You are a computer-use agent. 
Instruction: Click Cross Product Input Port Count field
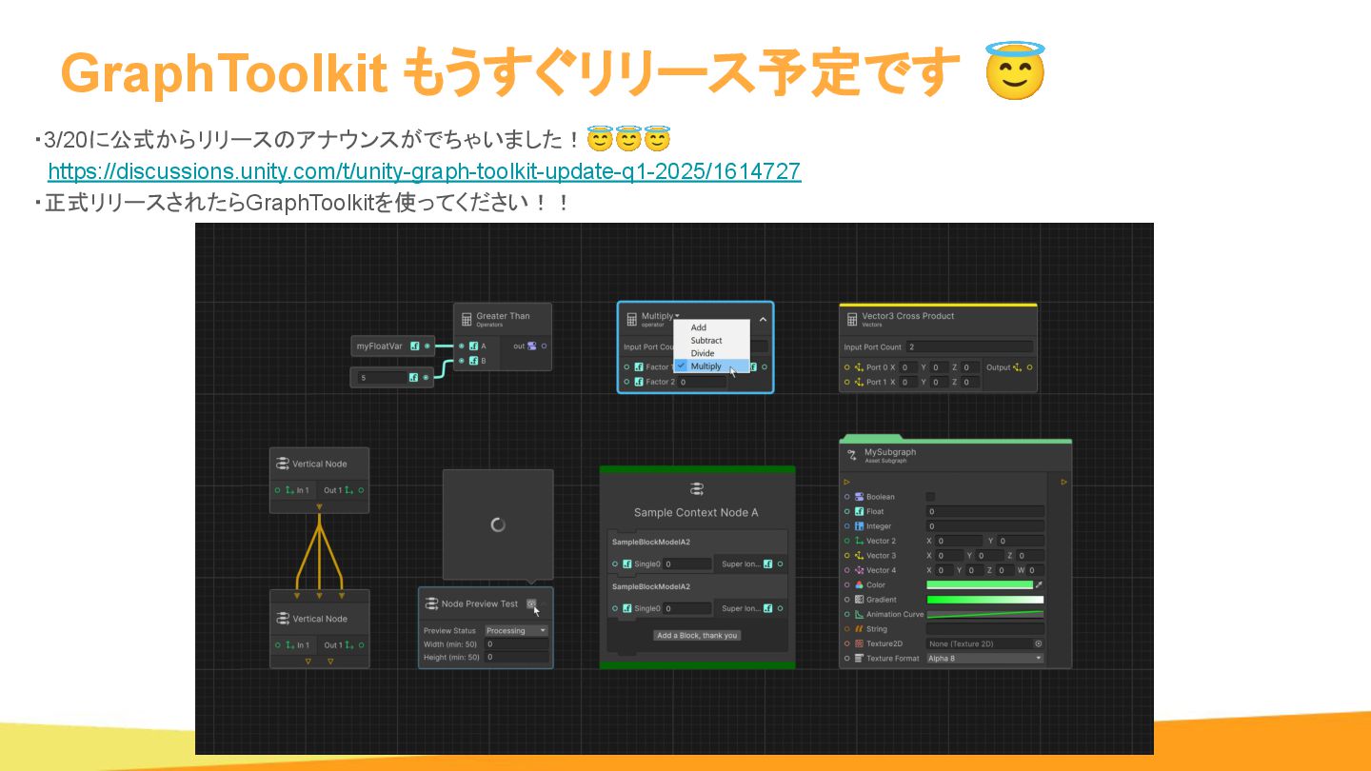[968, 347]
